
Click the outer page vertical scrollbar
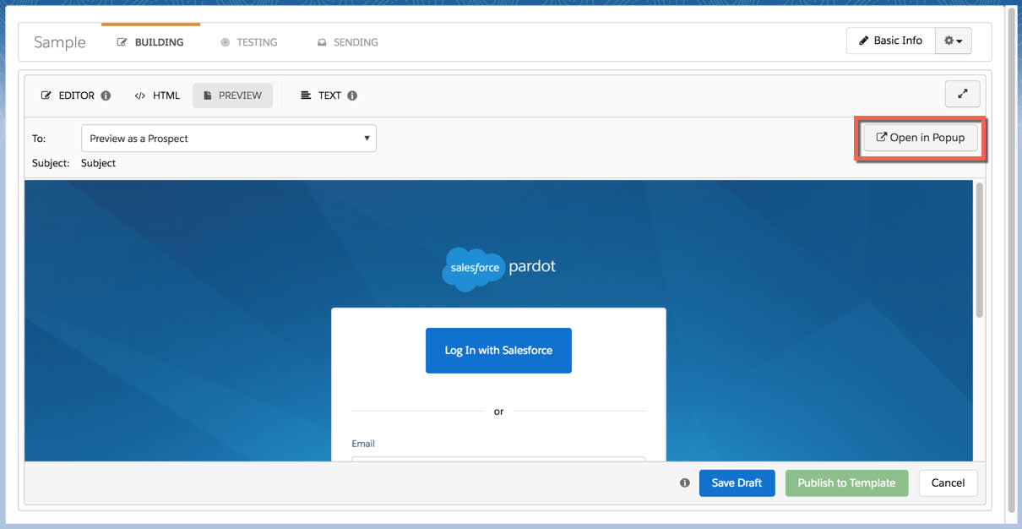[1012, 262]
